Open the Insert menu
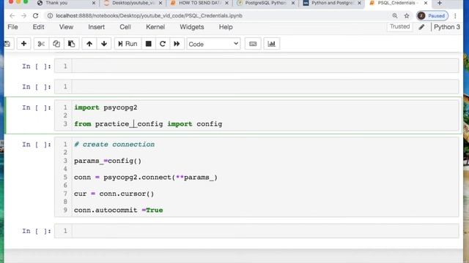This screenshot has height=263, width=469. 96,27
